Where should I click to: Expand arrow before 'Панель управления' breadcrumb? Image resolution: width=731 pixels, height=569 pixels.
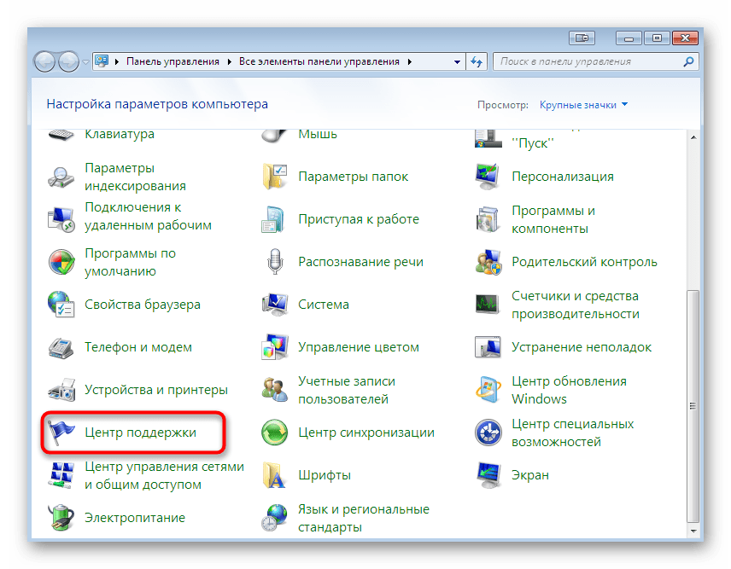(x=116, y=62)
